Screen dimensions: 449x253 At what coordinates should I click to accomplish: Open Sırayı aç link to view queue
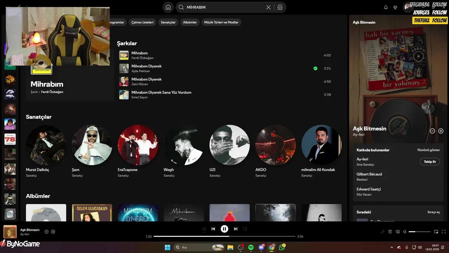(x=434, y=212)
